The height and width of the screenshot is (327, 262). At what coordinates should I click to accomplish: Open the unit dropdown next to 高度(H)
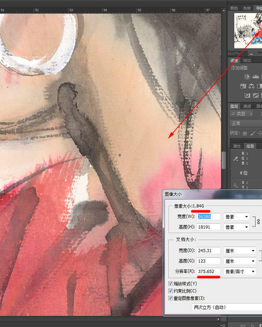(237, 227)
